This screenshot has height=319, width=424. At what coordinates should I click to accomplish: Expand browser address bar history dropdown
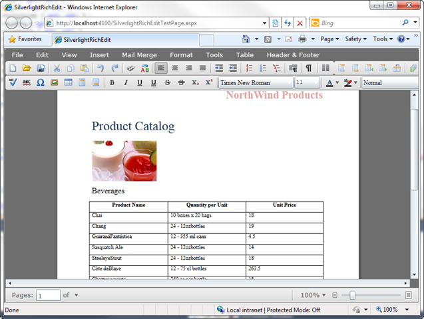265,23
